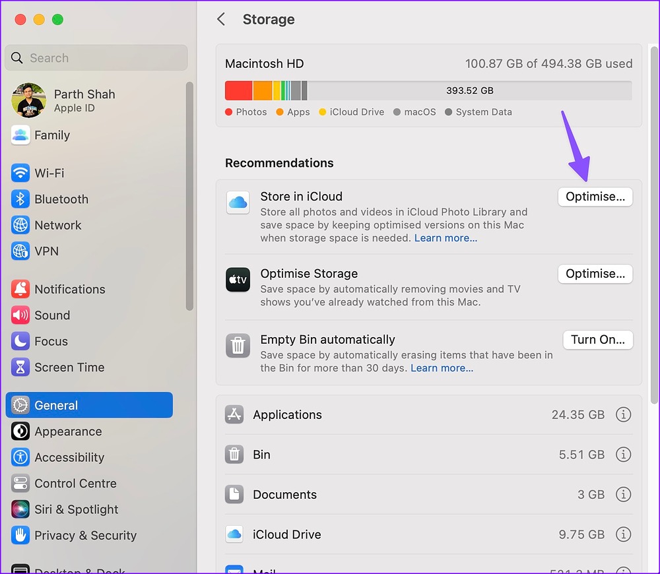Click the red Photos storage bar segment

[x=238, y=90]
